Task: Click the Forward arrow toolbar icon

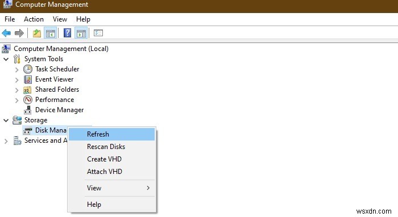Action: click(x=19, y=33)
